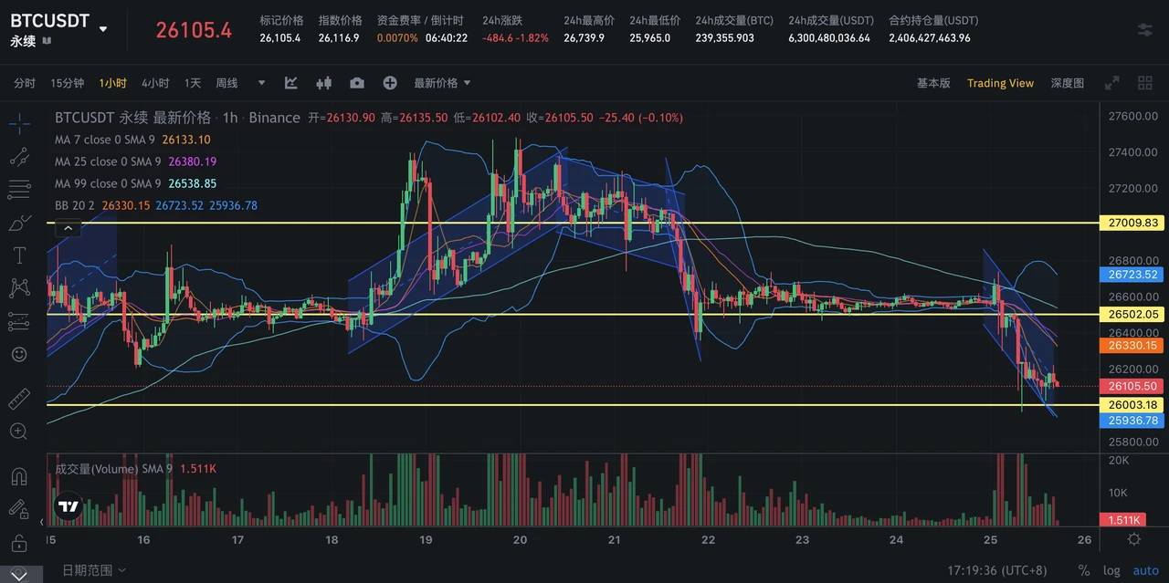Open the forecast and measurement tool
Screen dimensions: 1169x583
[19, 321]
